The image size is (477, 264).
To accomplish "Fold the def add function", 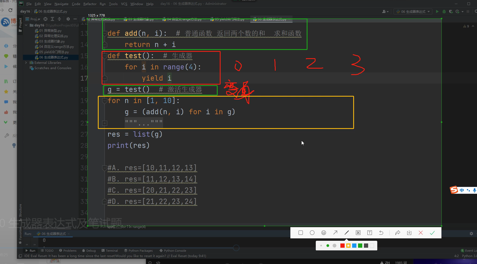I will (105, 33).
